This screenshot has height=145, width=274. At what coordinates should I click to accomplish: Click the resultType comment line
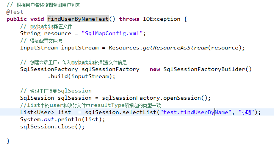90,105
